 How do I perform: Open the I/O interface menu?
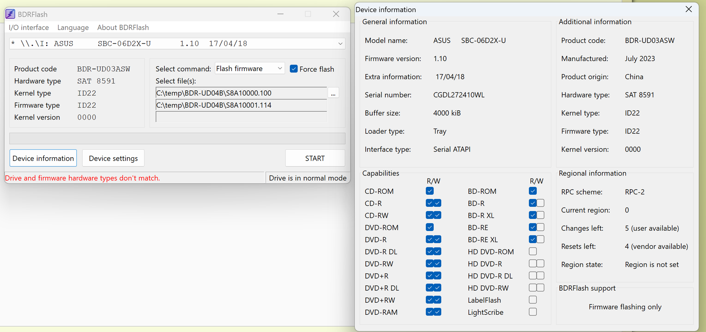[x=29, y=28]
